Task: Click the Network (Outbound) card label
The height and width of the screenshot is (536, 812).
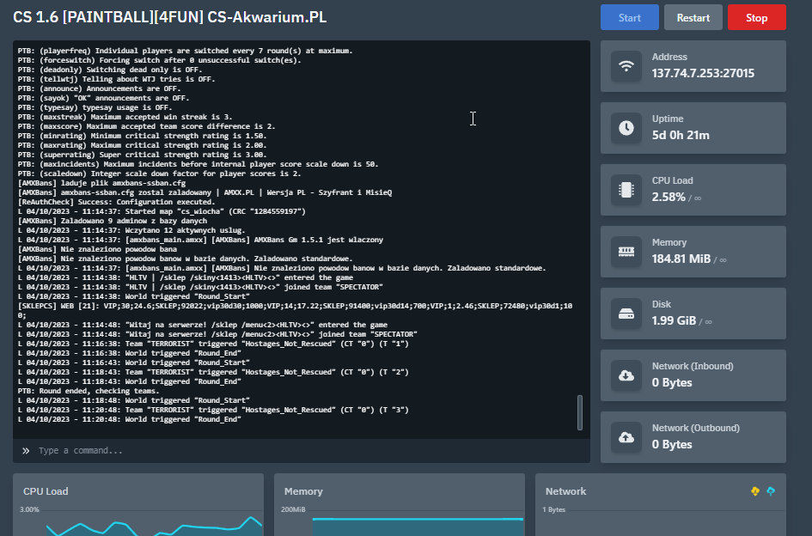Action: [x=695, y=429]
